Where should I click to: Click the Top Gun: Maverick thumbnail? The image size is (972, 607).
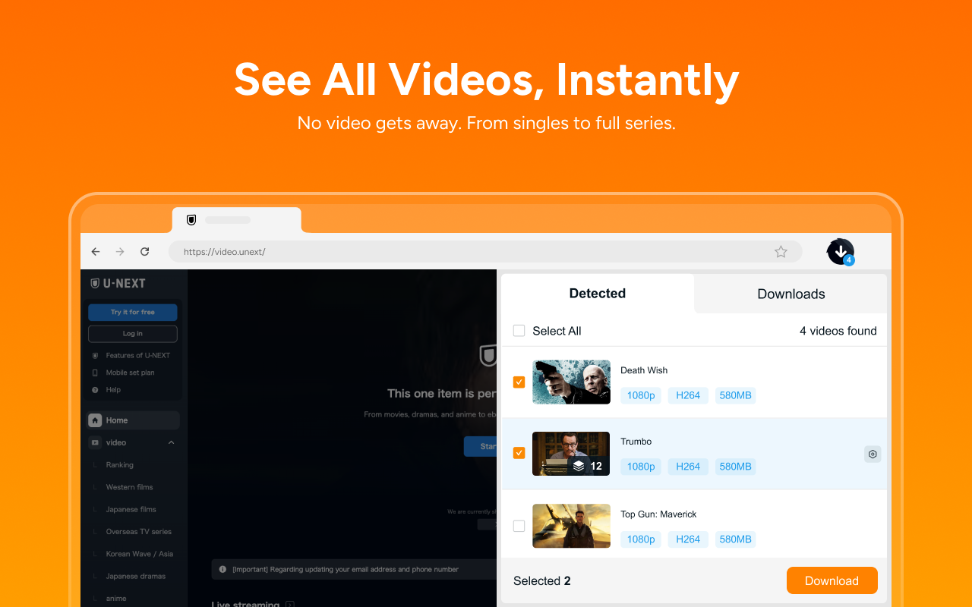tap(571, 526)
